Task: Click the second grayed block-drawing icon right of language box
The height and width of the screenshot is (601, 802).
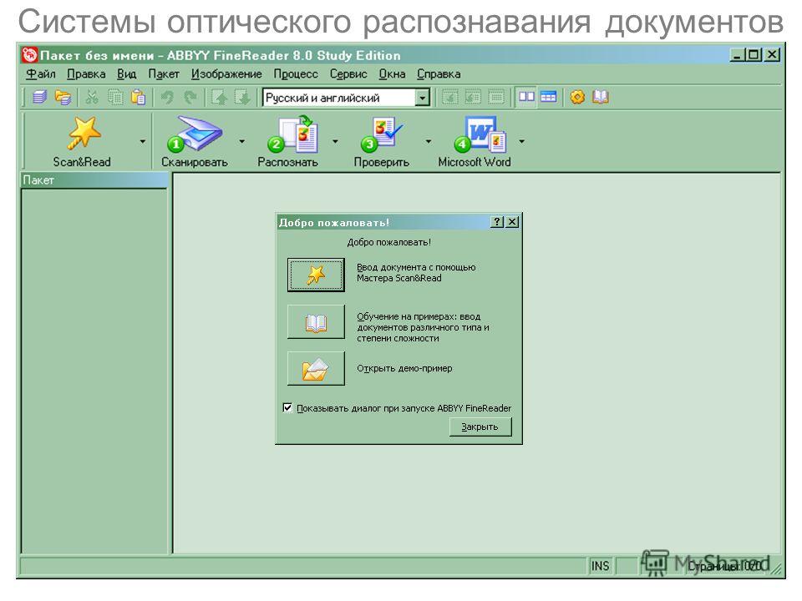Action: [473, 97]
